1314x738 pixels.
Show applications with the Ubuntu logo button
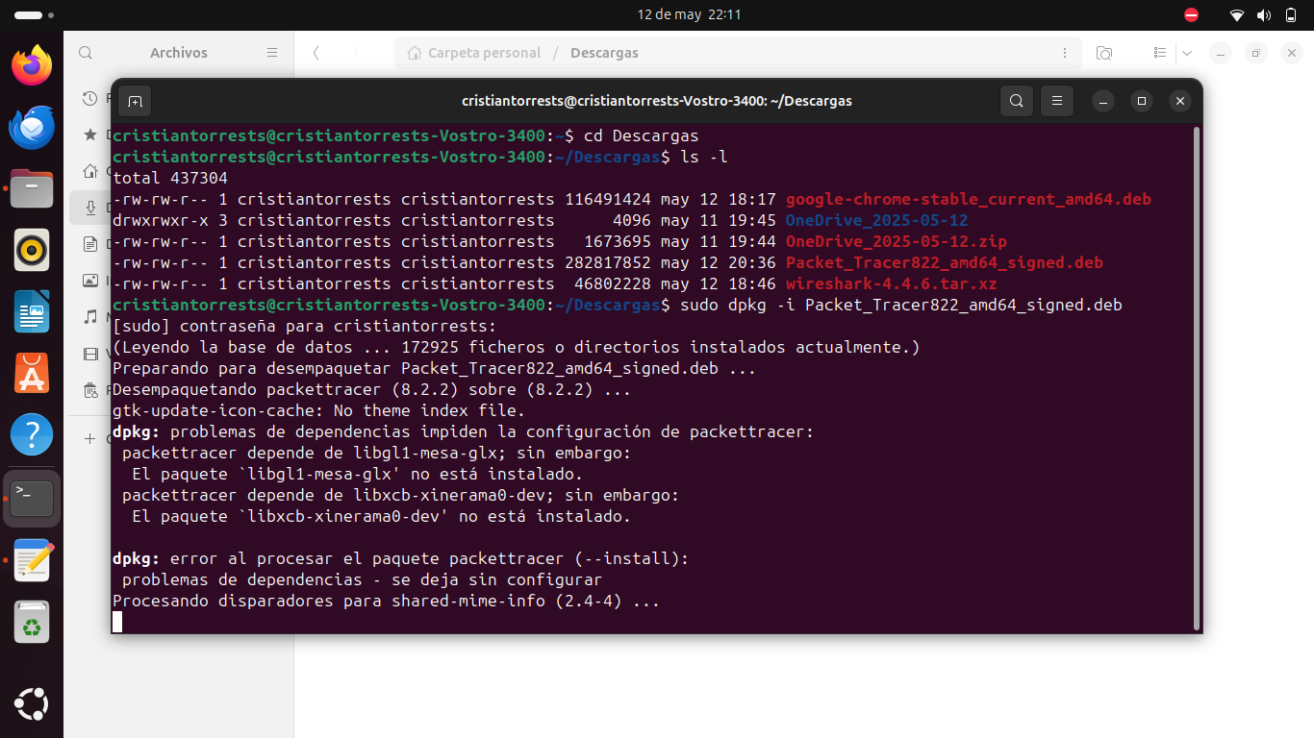32,704
